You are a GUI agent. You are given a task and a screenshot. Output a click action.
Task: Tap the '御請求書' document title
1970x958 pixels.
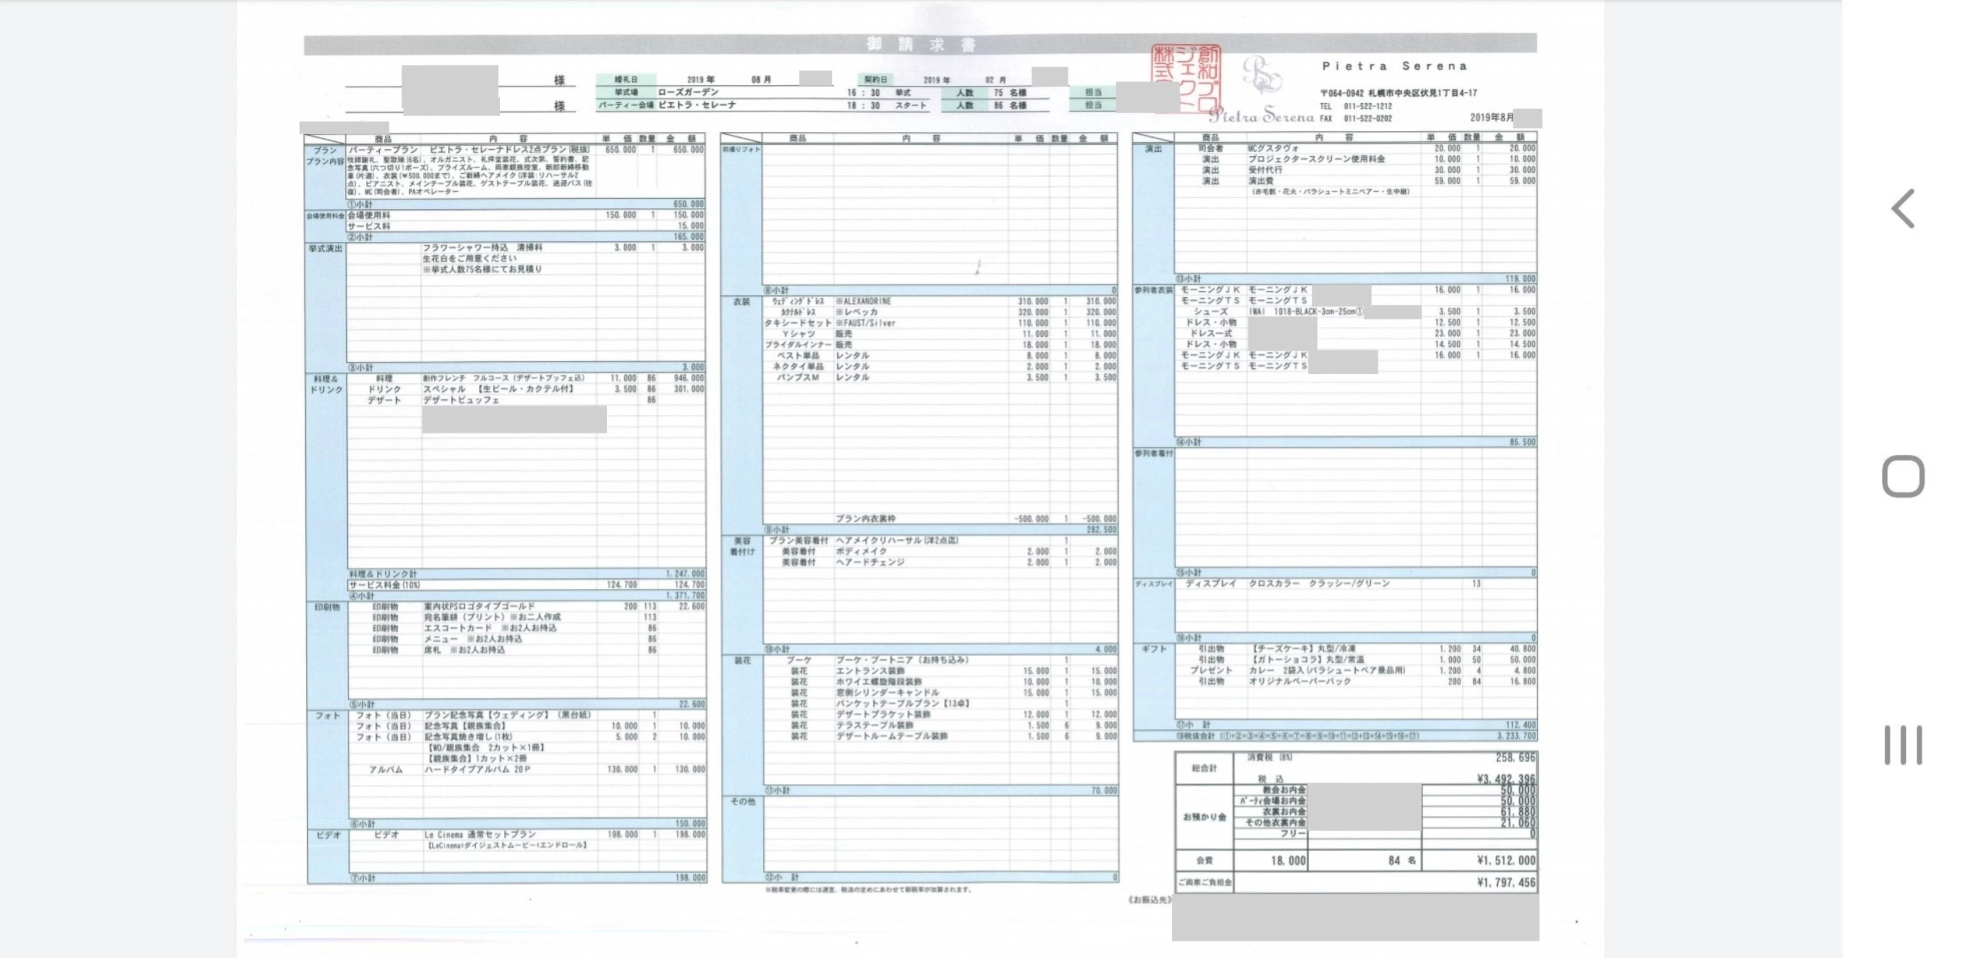921,44
